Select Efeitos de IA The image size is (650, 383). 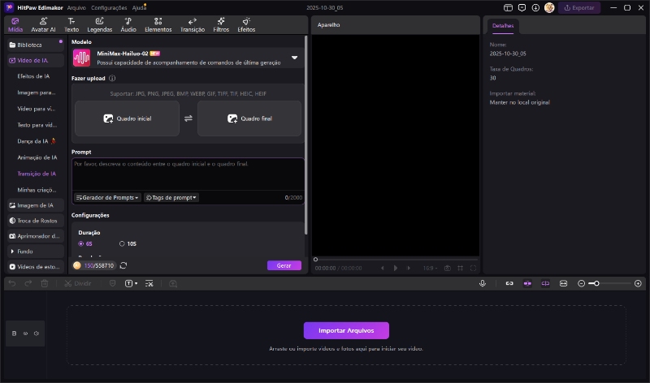(x=33, y=76)
